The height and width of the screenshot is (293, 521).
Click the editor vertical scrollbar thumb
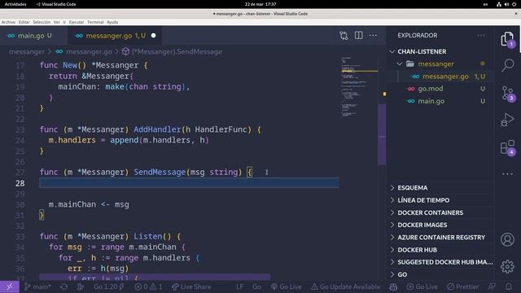point(382,134)
